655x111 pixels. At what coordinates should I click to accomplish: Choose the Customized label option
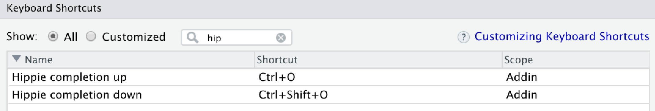134,37
